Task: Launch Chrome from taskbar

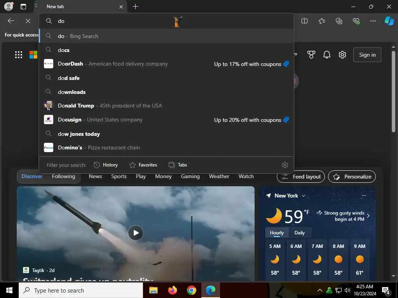Action: (x=191, y=290)
